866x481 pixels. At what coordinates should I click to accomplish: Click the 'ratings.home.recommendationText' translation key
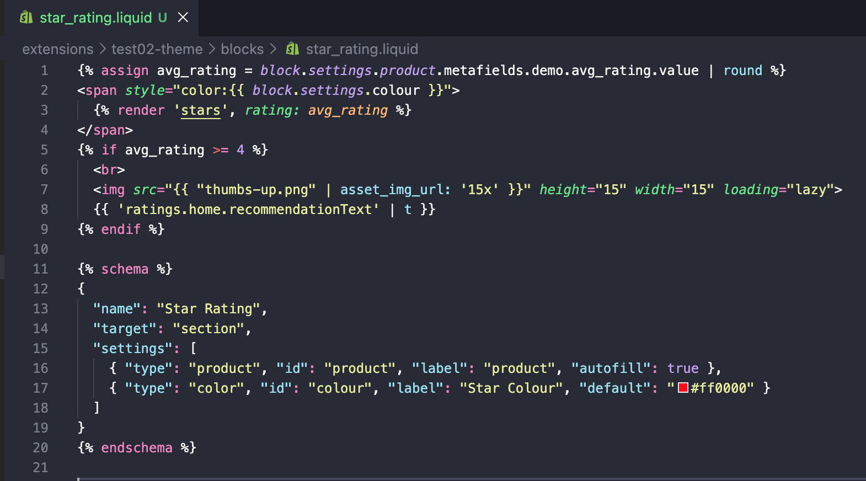[x=248, y=210]
